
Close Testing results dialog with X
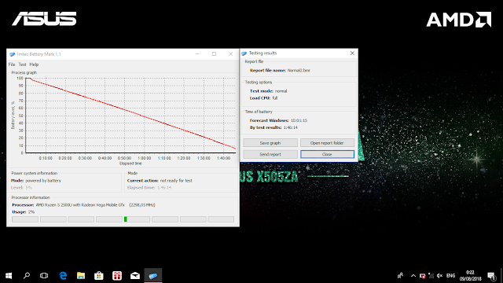352,53
